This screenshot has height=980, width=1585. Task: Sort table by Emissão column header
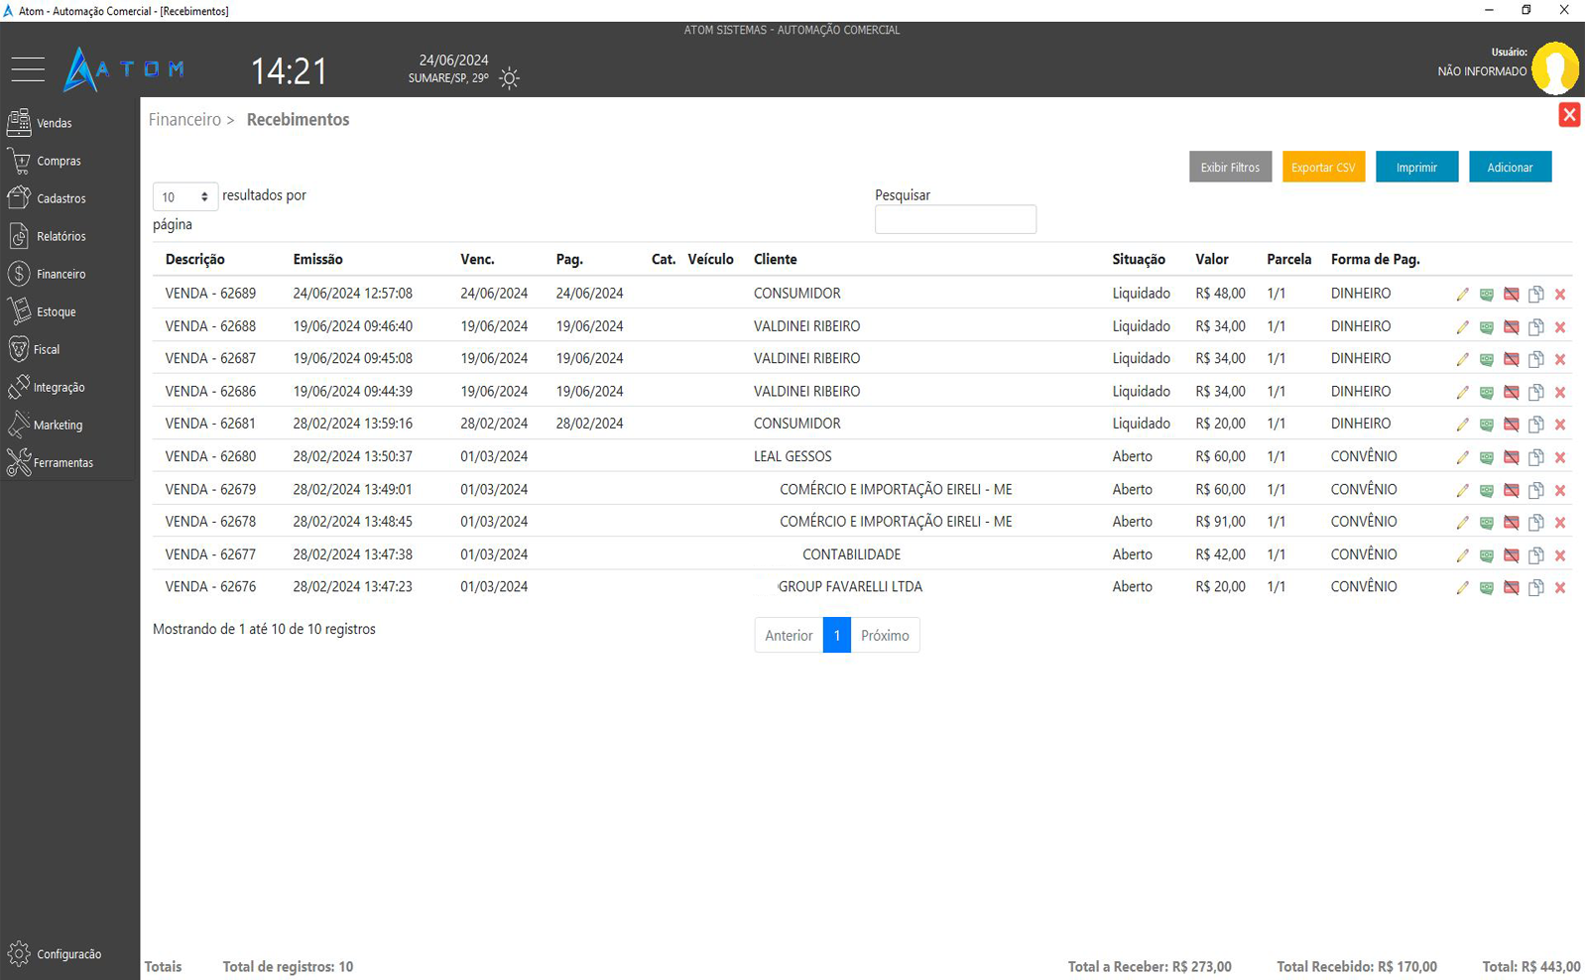point(317,259)
